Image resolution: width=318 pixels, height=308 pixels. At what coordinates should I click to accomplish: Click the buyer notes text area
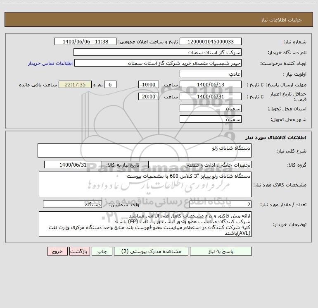pyautogui.click(x=145, y=224)
